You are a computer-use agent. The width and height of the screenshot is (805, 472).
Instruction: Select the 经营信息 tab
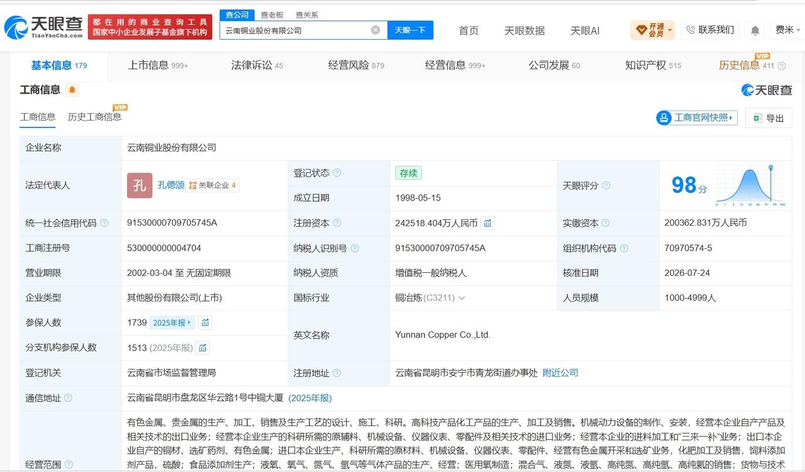455,65
